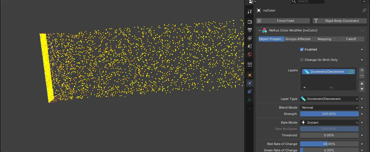This screenshot has height=152, width=370.
Task: Click the lightning bolt Instant icon
Action: coord(303,123)
